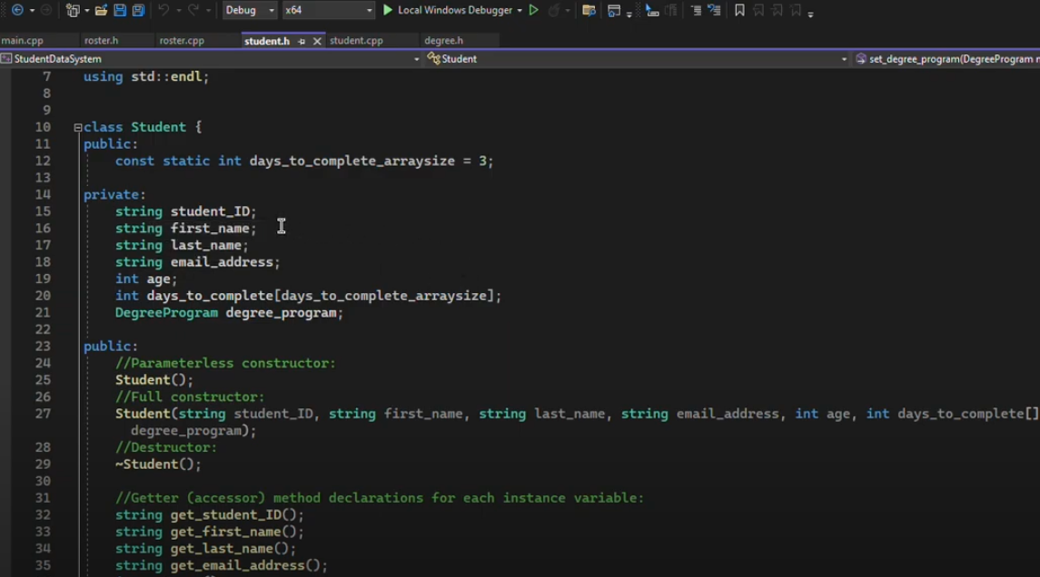The image size is (1040, 577).
Task: Click on 'string email_address;' declaration
Action: (x=198, y=262)
